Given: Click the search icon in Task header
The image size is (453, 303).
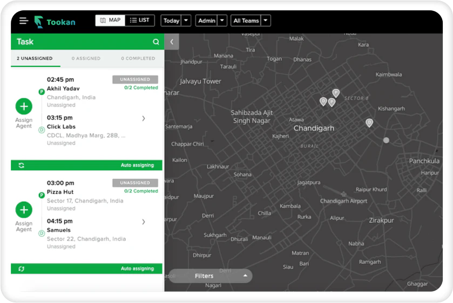Looking at the screenshot, I should coord(156,42).
